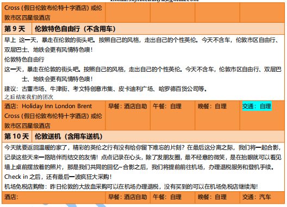Click the Check in 之后 sentence
287x207 pixels.
[x=58, y=177]
